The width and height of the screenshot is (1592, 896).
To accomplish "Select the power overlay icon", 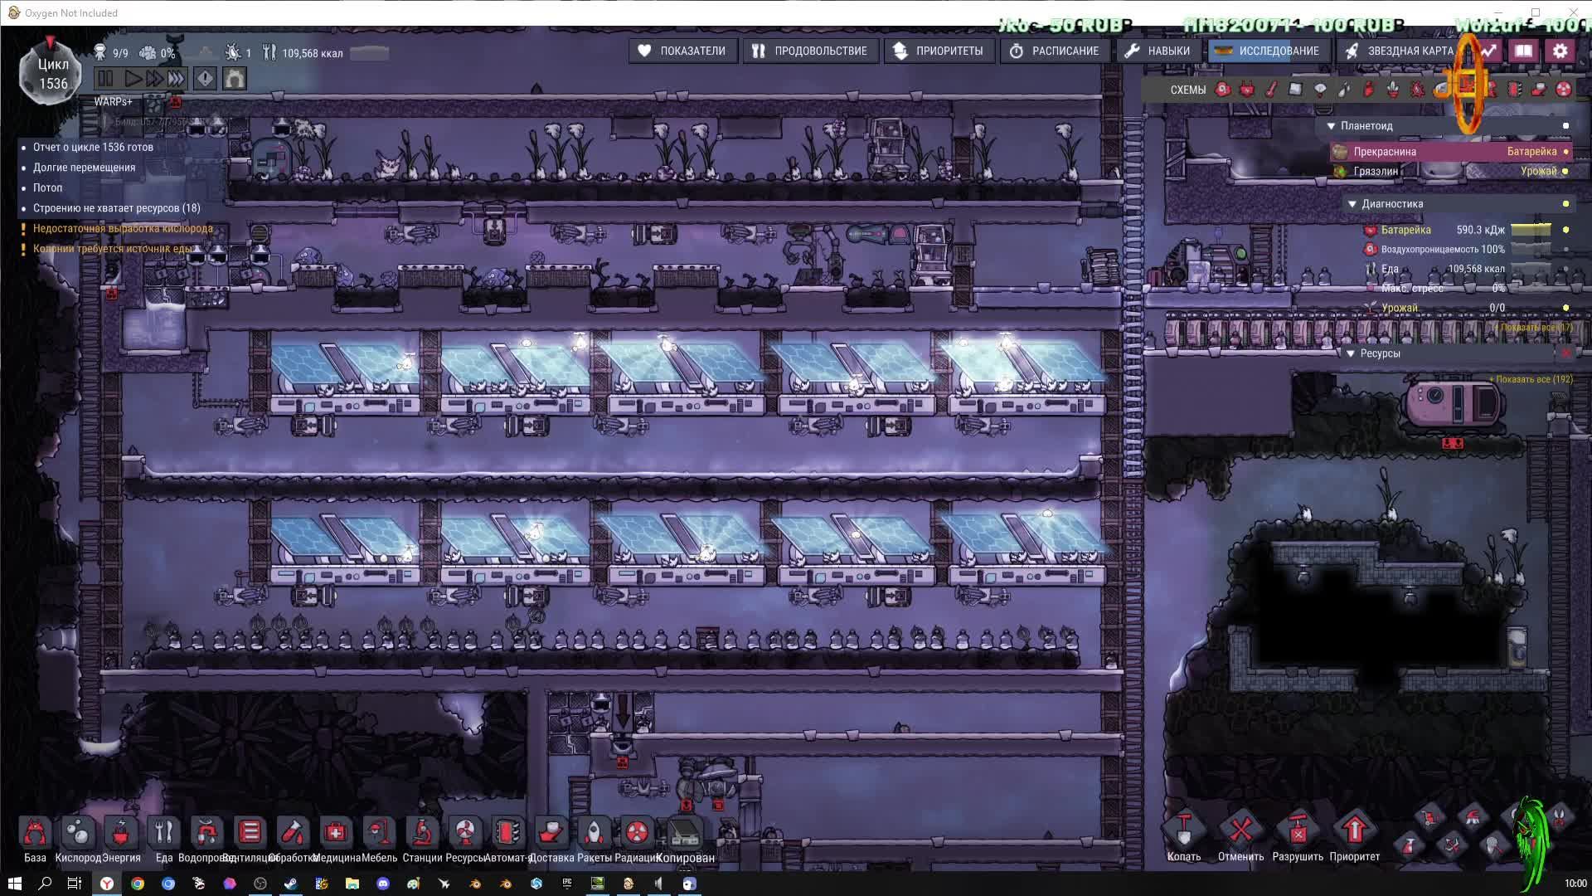I will click(1246, 90).
